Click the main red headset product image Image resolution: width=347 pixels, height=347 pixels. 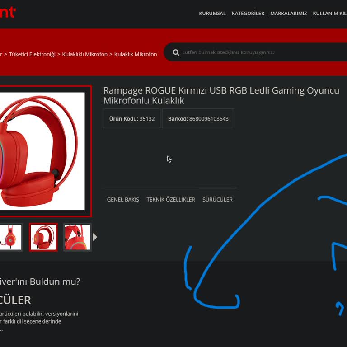coord(42,151)
